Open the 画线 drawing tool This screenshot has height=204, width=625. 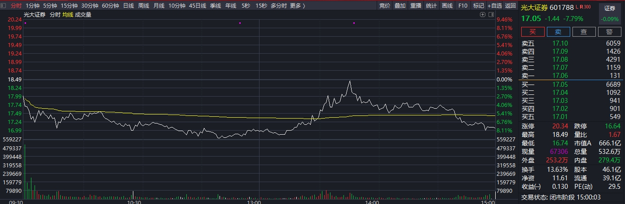(447, 6)
